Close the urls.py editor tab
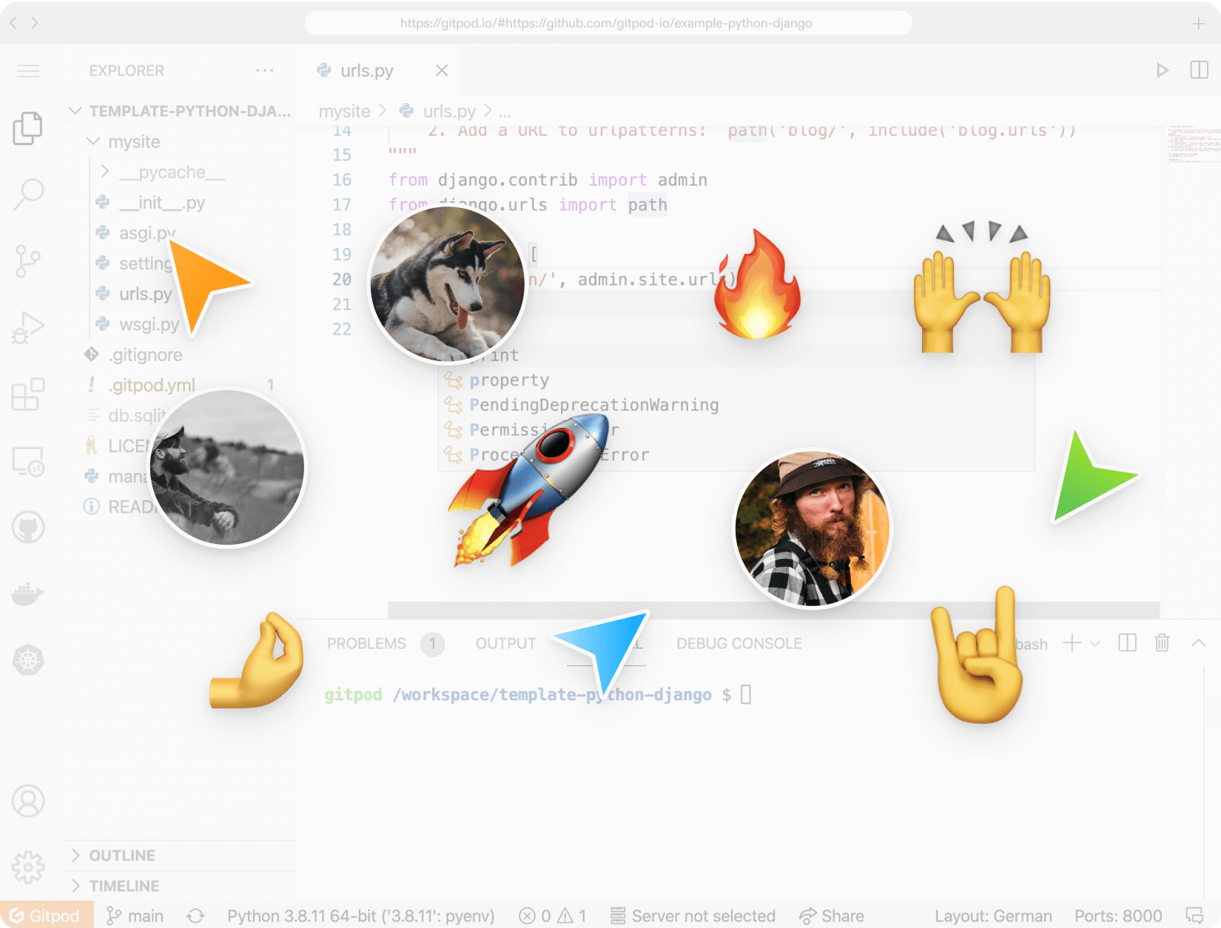The image size is (1221, 928). [442, 70]
